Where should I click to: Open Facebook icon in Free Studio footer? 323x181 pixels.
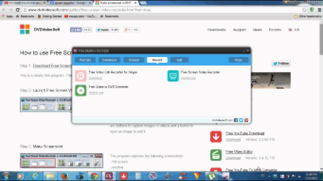[x=236, y=120]
